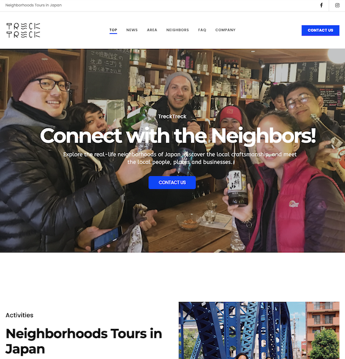Click the Neighborhoods Tours in Japan heading
The width and height of the screenshot is (345, 359).
(84, 341)
